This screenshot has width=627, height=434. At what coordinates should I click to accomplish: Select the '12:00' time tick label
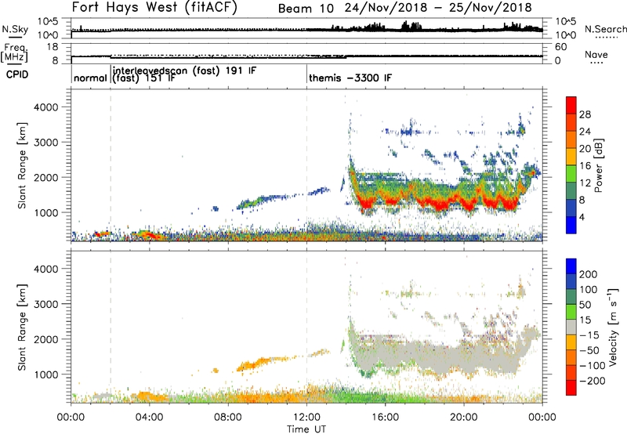point(306,418)
